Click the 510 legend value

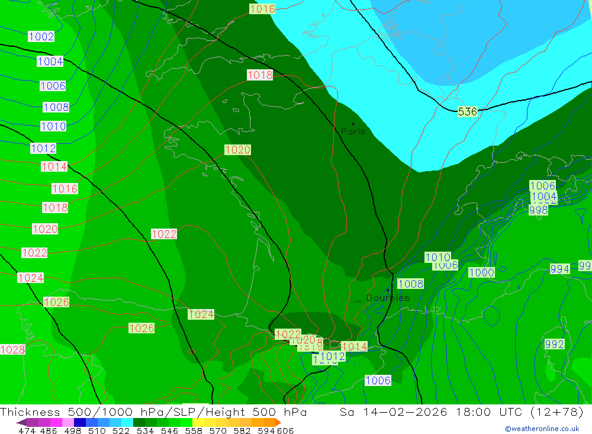pyautogui.click(x=96, y=430)
